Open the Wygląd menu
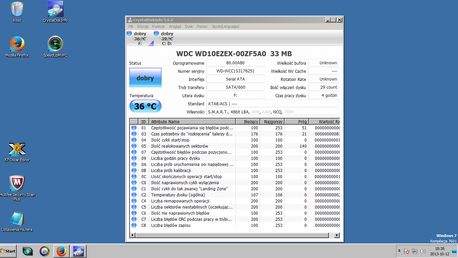 175,26
